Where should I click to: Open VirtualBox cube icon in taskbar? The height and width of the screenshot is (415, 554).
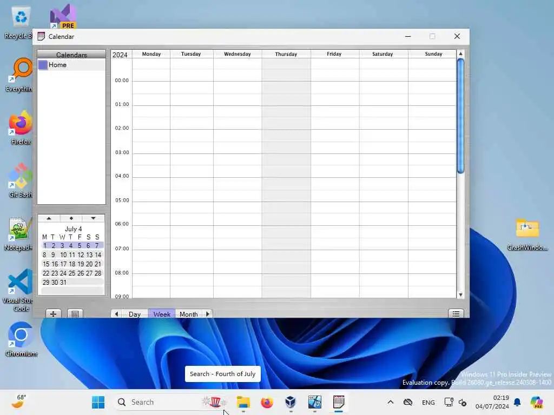[x=291, y=402]
